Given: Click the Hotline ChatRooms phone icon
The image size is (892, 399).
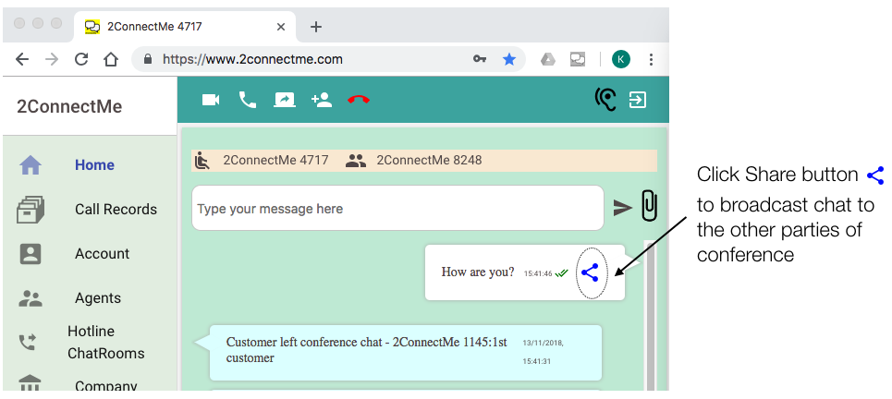Looking at the screenshot, I should (x=27, y=342).
